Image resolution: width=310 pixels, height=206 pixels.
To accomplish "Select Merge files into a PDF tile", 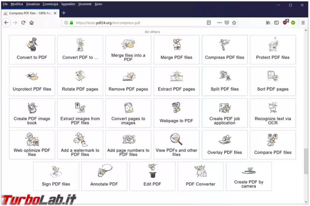I will pos(128,50).
